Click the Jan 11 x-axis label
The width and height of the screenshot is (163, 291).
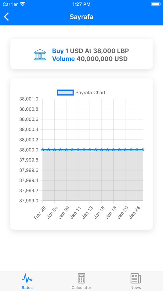click(x=75, y=212)
